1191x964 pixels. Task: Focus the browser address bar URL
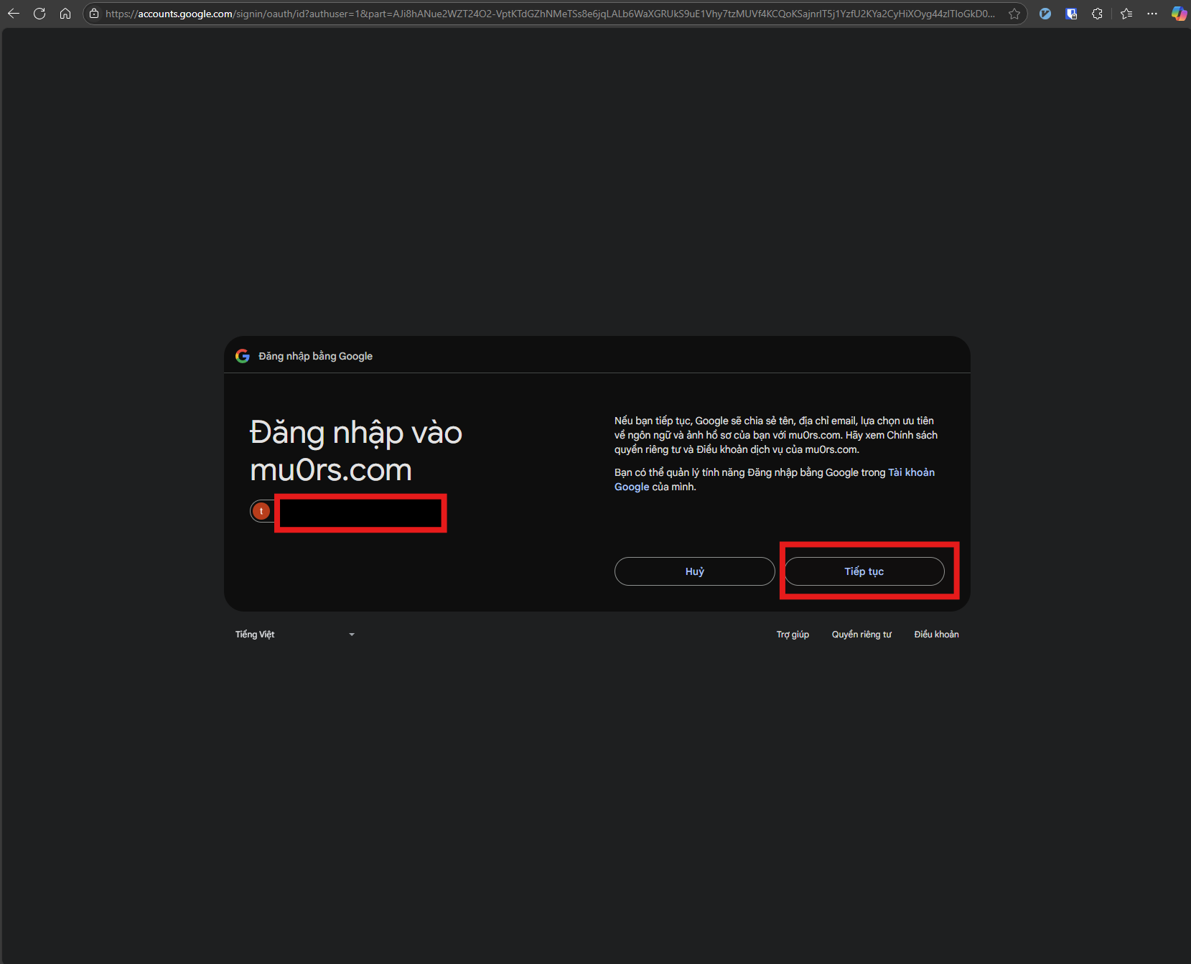549,14
